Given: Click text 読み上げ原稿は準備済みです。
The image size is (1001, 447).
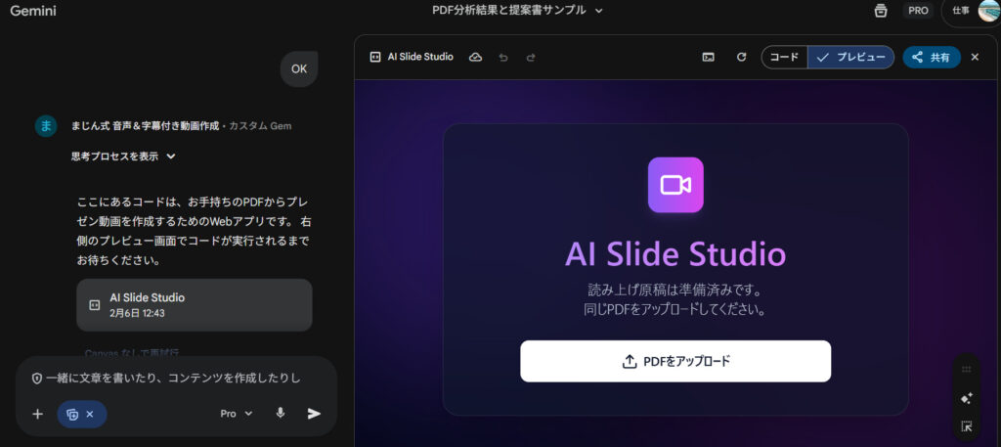Looking at the screenshot, I should click(675, 291).
